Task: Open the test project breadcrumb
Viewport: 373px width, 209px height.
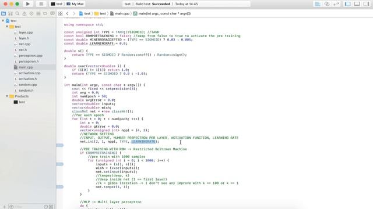Action: pos(85,13)
